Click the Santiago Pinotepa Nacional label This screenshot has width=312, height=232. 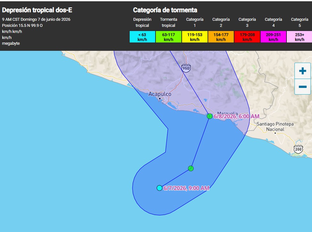(x=275, y=127)
